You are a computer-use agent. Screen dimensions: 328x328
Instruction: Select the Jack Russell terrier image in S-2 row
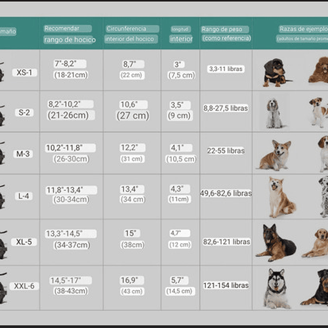coord(318,112)
